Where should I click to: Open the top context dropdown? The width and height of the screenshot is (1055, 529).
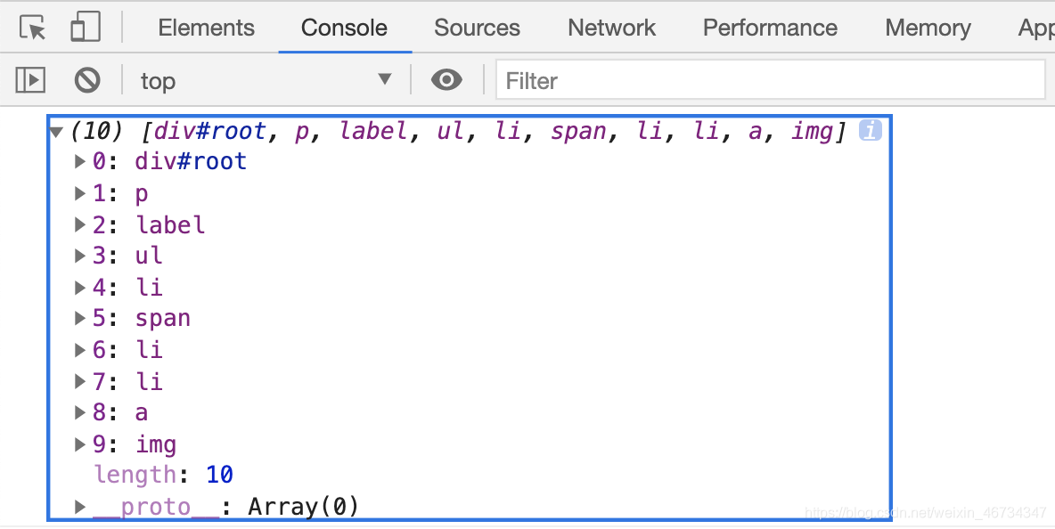266,81
